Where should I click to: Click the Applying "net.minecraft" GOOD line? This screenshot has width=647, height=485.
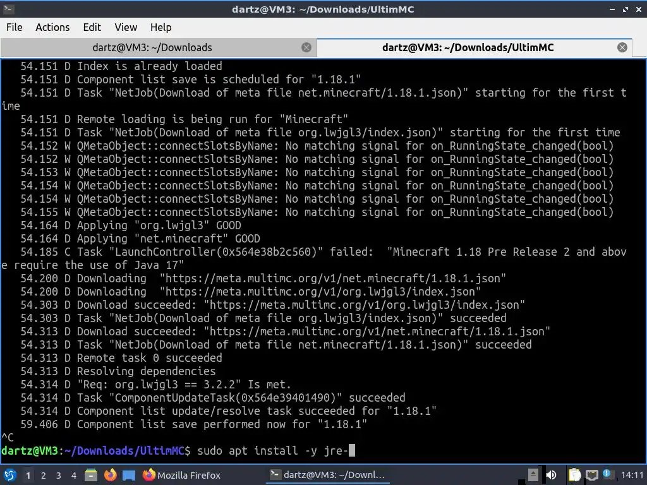[140, 238]
